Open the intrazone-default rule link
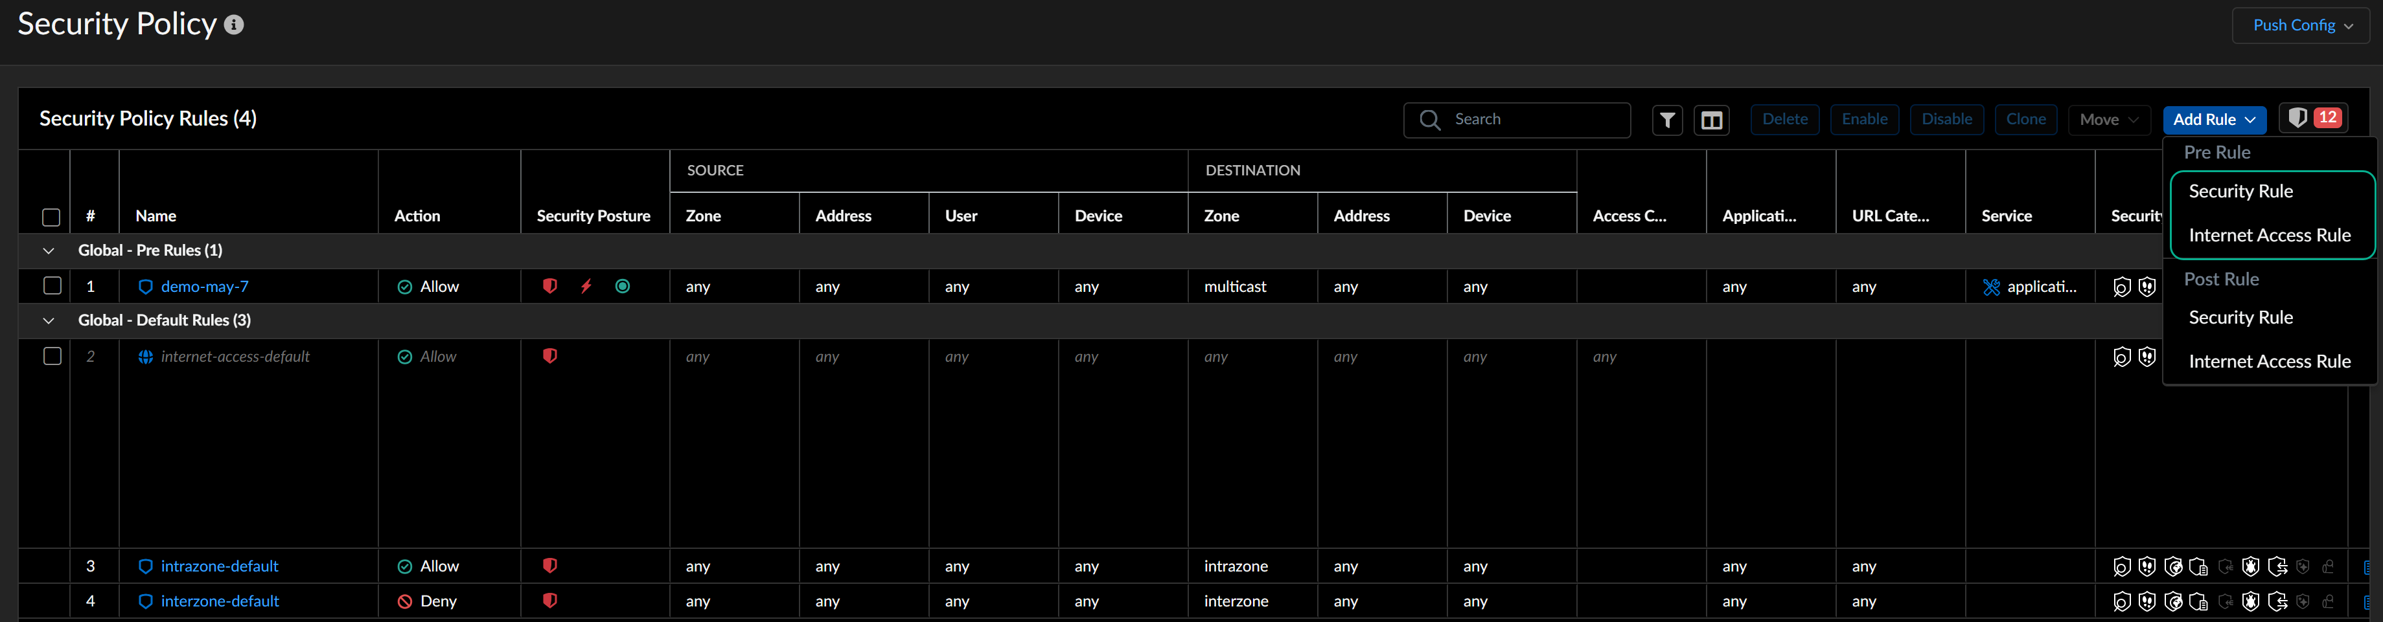Screen dimensions: 2383x622 tap(219, 566)
